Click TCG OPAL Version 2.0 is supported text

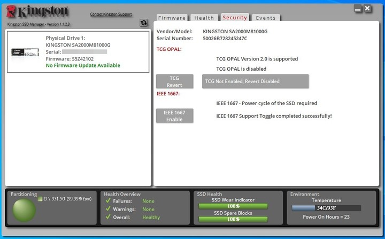point(257,59)
